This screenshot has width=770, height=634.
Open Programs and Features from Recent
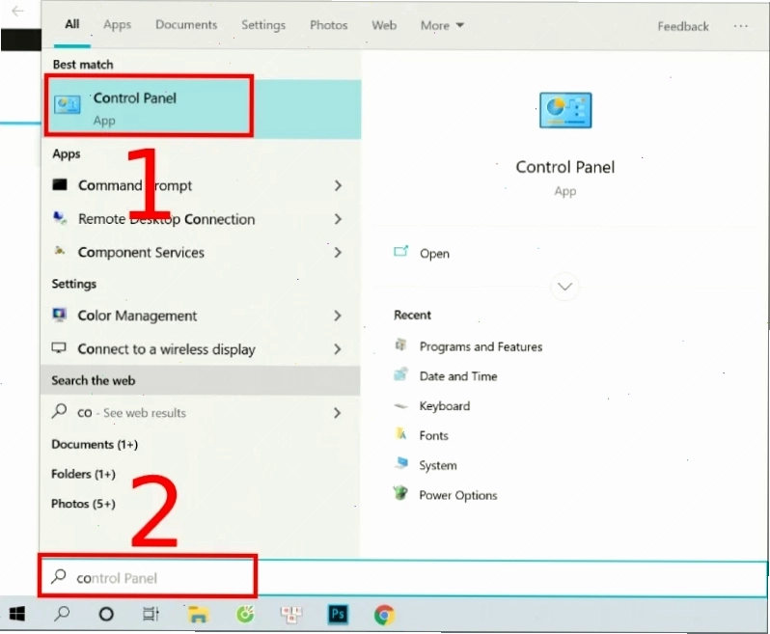pos(481,346)
